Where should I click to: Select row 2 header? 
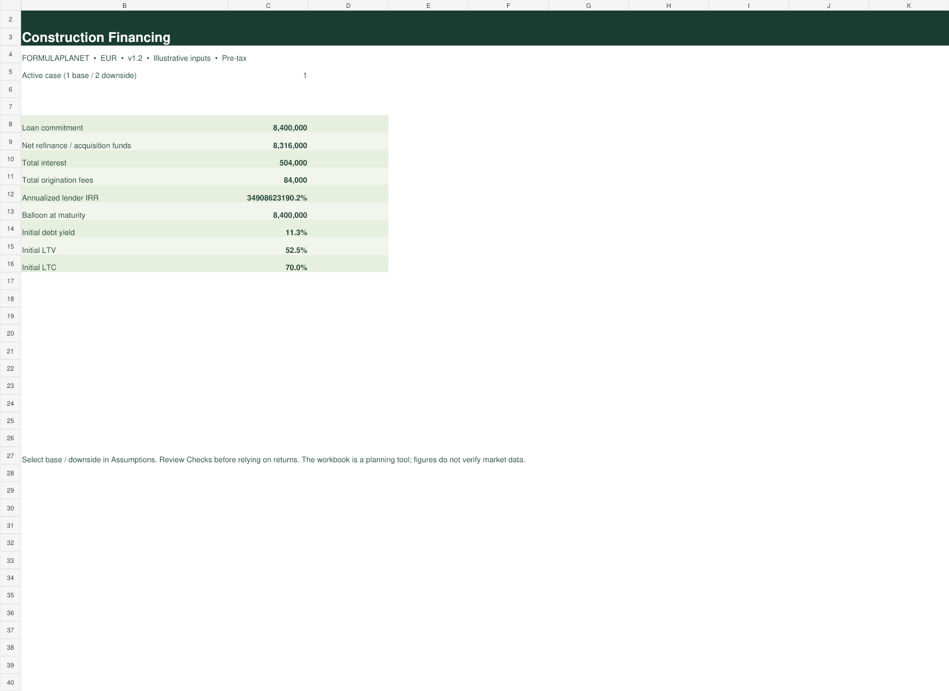pyautogui.click(x=10, y=19)
